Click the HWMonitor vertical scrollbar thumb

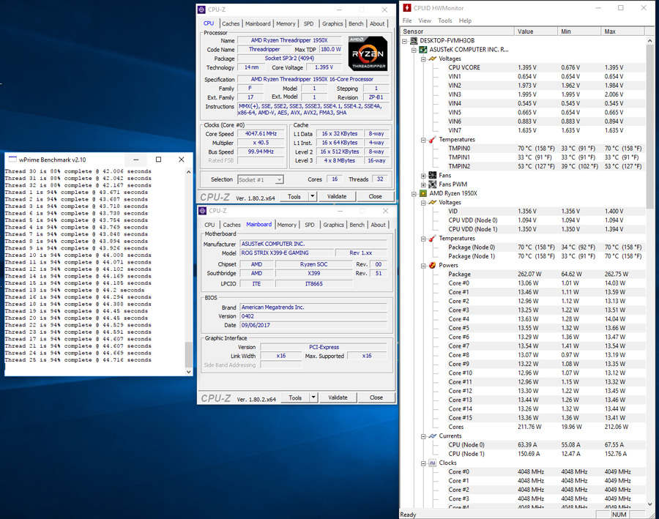[x=649, y=126]
